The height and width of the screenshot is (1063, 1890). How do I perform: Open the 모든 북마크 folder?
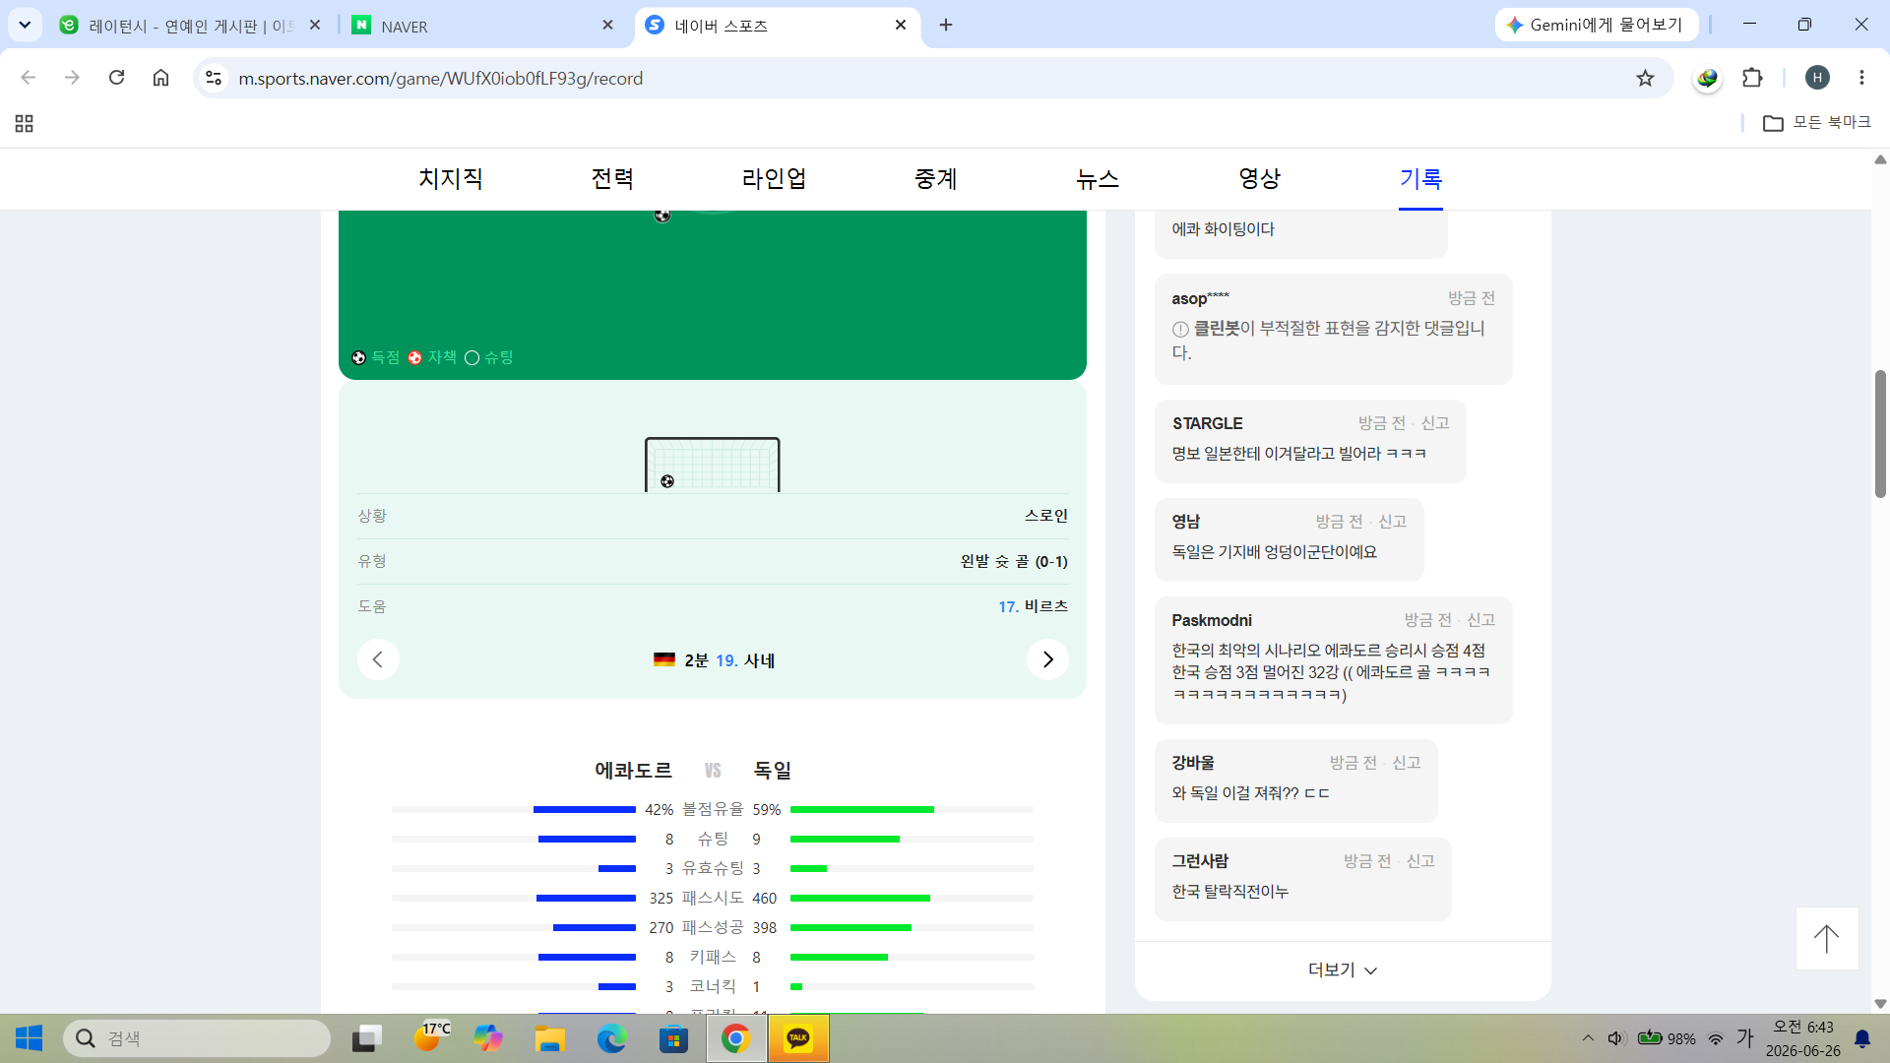tap(1816, 123)
